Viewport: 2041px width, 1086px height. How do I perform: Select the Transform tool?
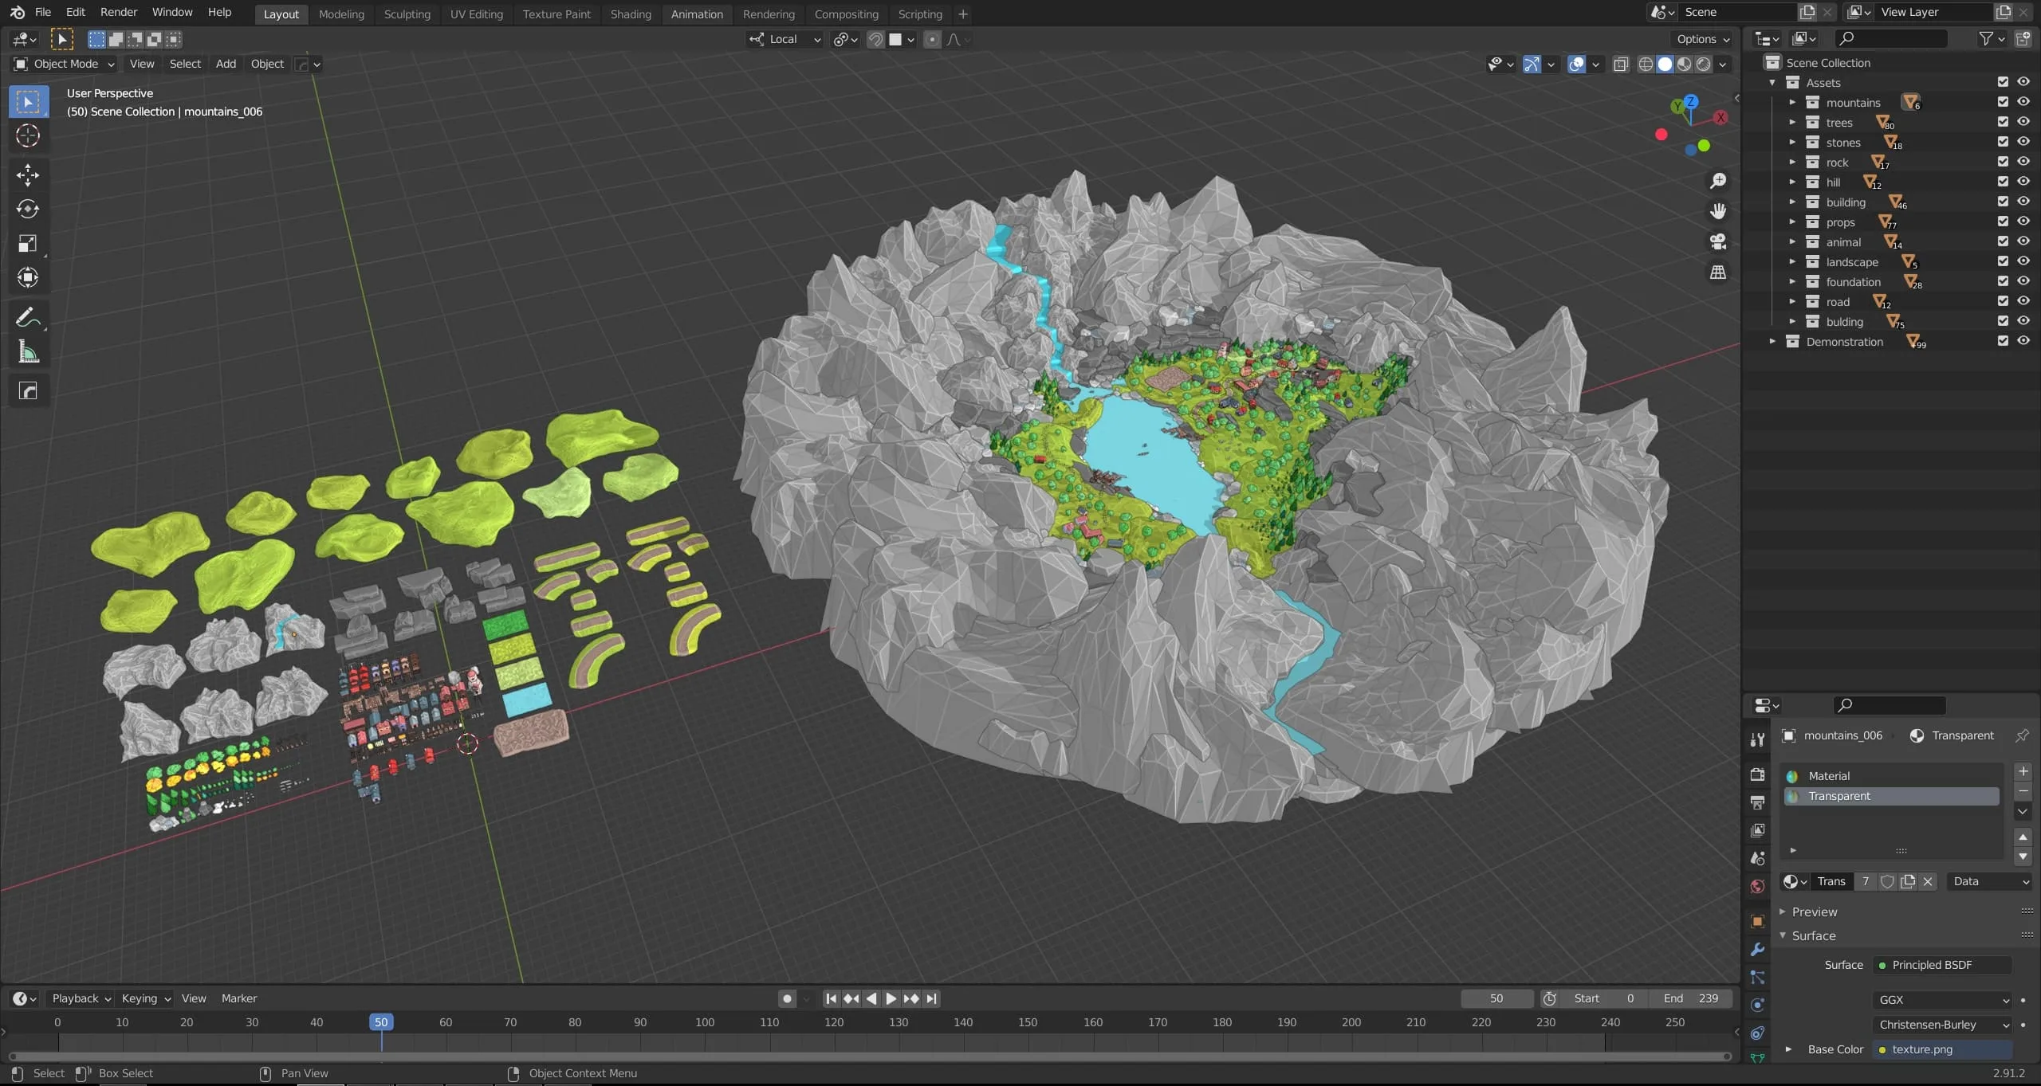click(x=28, y=277)
